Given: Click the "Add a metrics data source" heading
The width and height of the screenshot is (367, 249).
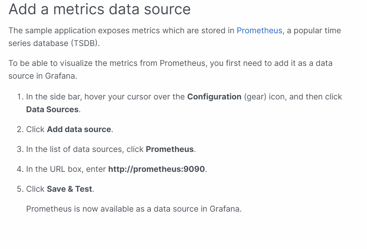Looking at the screenshot, I should tap(99, 9).
